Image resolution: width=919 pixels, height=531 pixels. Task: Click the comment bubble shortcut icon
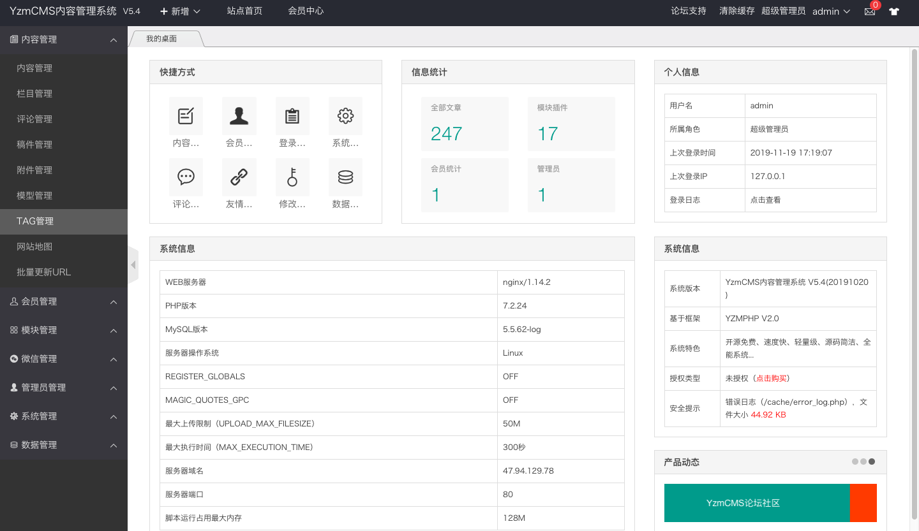pos(186,177)
